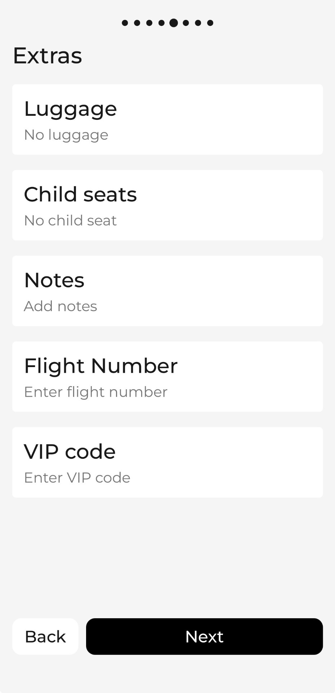
Task: Tap the seventh page indicator dot
Action: [198, 23]
